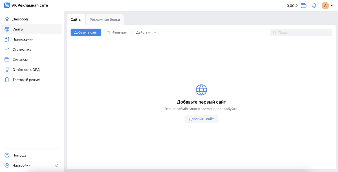Go to Приложения section
The height and width of the screenshot is (172, 338).
pos(32,39)
